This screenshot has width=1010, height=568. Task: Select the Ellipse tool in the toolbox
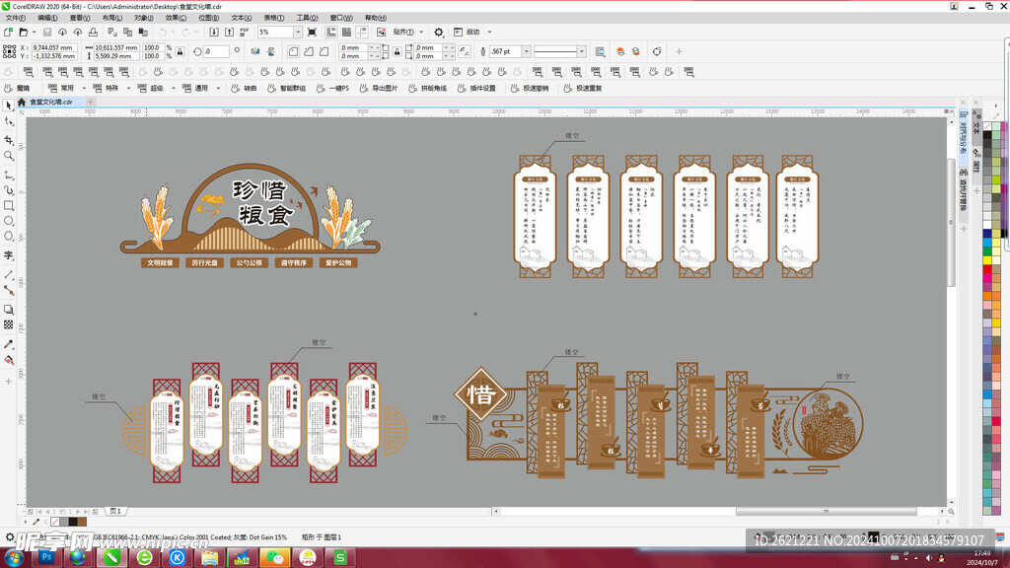pos(9,222)
